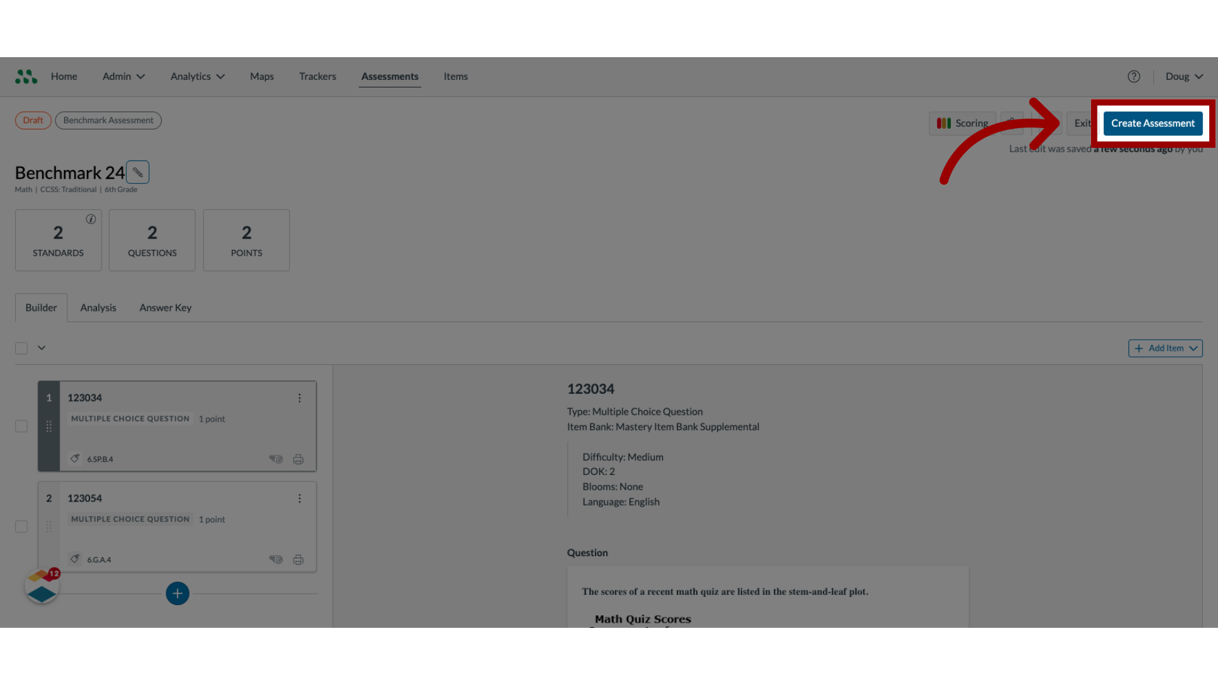The image size is (1218, 685).
Task: Click the pencil edit icon for Benchmark 24
Action: coord(137,173)
